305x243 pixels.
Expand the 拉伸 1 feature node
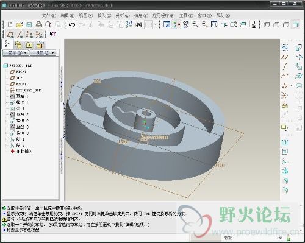pos(6,102)
